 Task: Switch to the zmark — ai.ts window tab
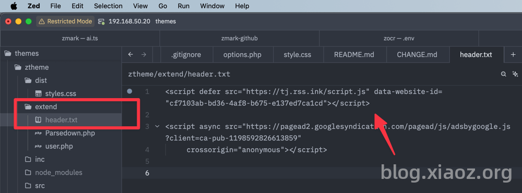80,38
